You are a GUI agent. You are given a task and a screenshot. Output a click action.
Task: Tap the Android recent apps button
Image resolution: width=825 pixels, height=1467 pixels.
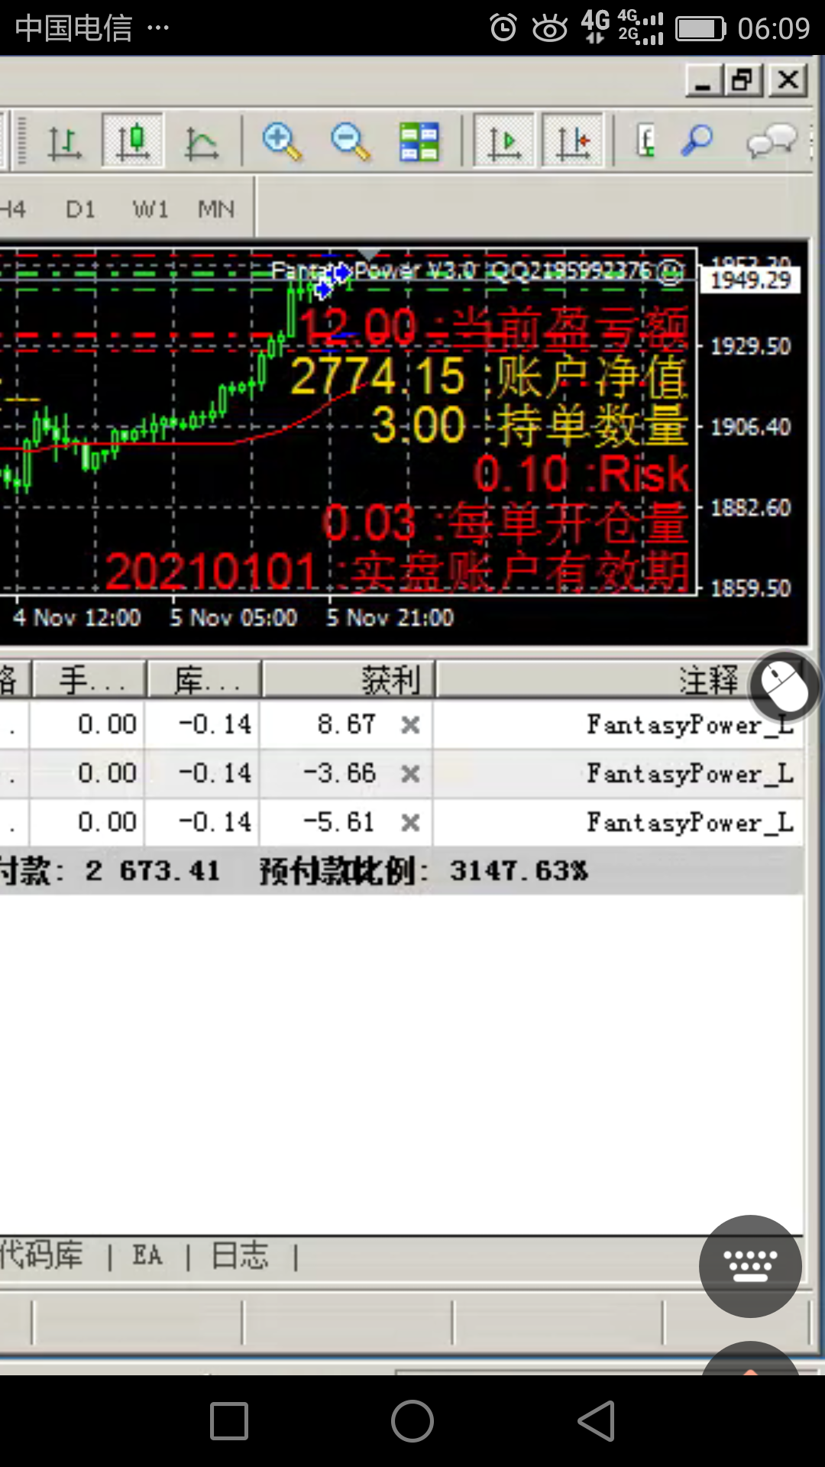[229, 1421]
